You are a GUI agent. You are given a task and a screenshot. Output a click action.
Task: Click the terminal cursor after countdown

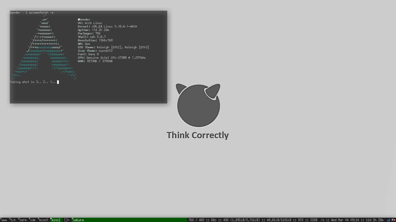pyautogui.click(x=58, y=82)
